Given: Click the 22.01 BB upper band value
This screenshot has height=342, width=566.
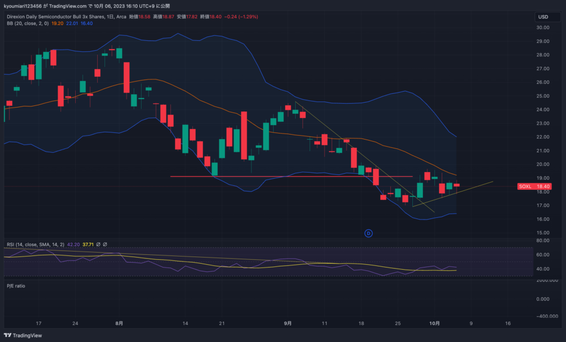Looking at the screenshot, I should click(72, 23).
